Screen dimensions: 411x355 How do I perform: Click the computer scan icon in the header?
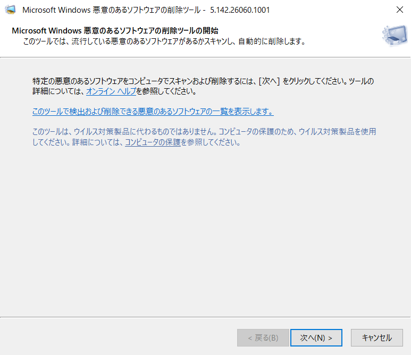[x=395, y=36]
